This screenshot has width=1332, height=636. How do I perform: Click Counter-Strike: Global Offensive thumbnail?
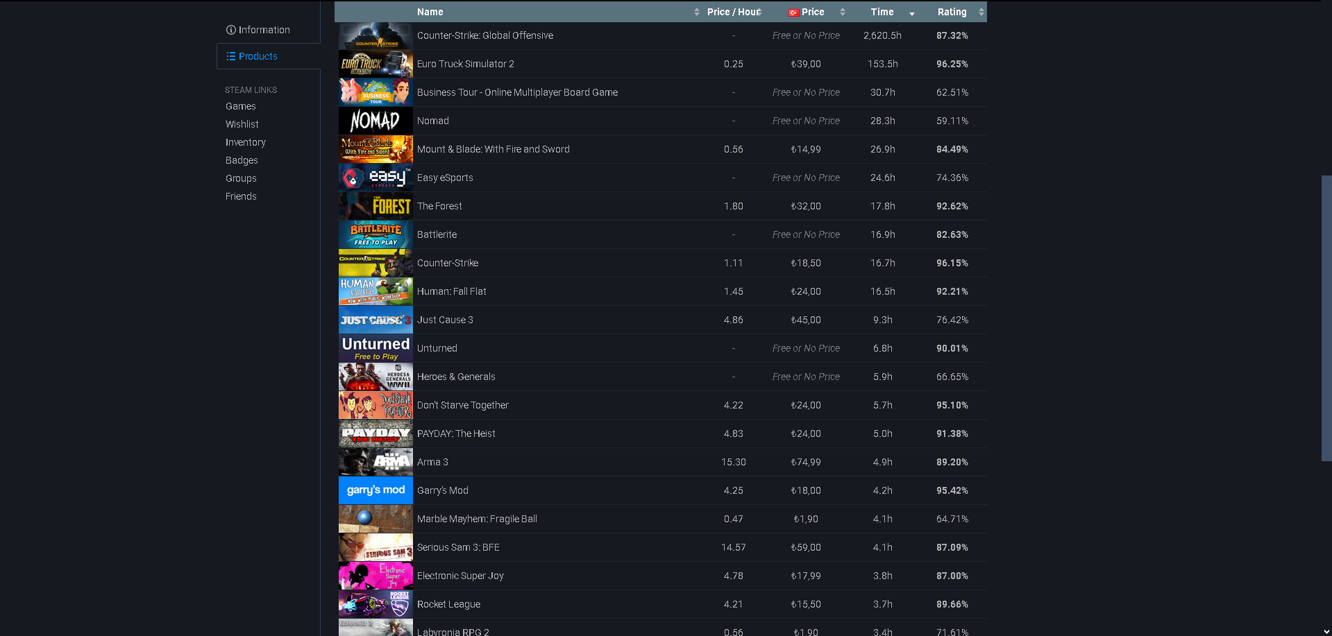pyautogui.click(x=376, y=35)
